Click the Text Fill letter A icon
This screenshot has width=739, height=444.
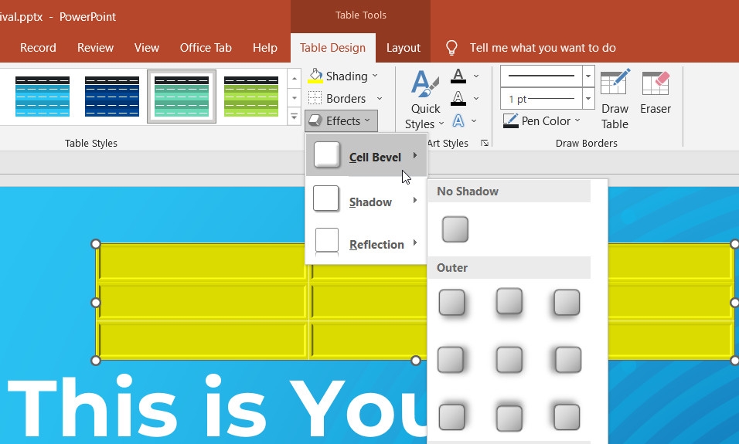pyautogui.click(x=458, y=76)
